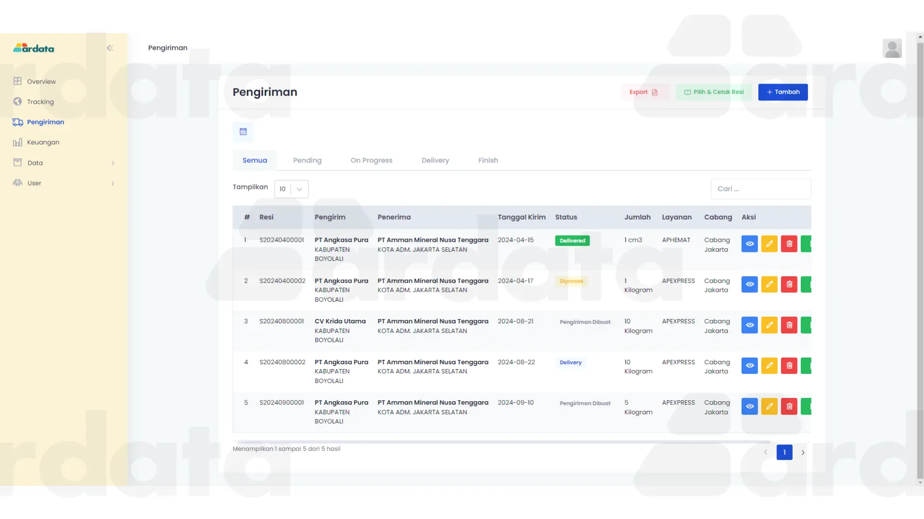Click the APHEMAT service cell
Image resolution: width=924 pixels, height=519 pixels.
pos(676,240)
